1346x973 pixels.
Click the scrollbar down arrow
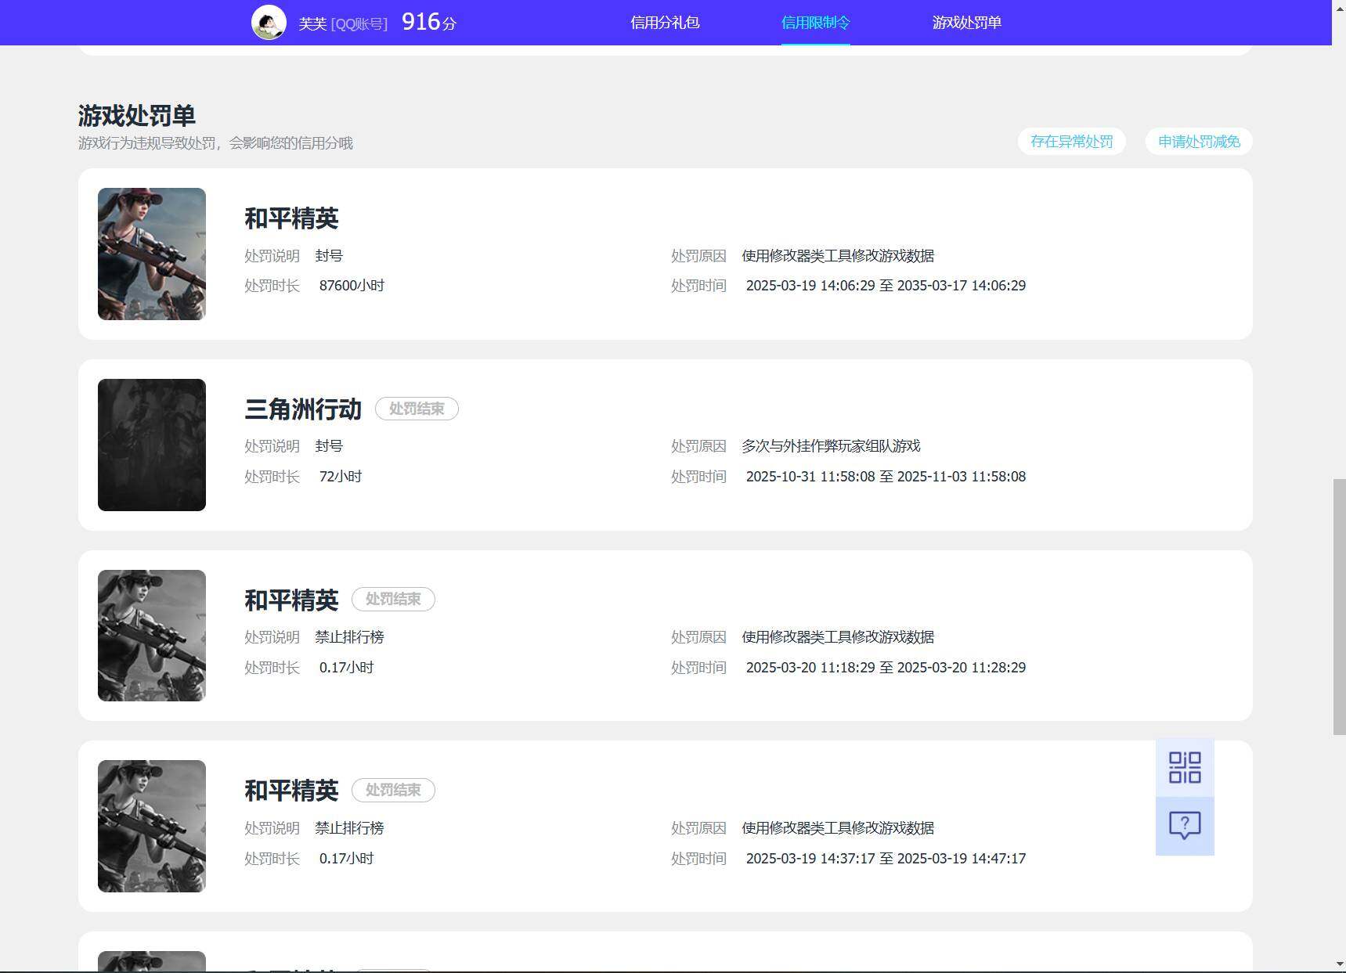tap(1339, 964)
